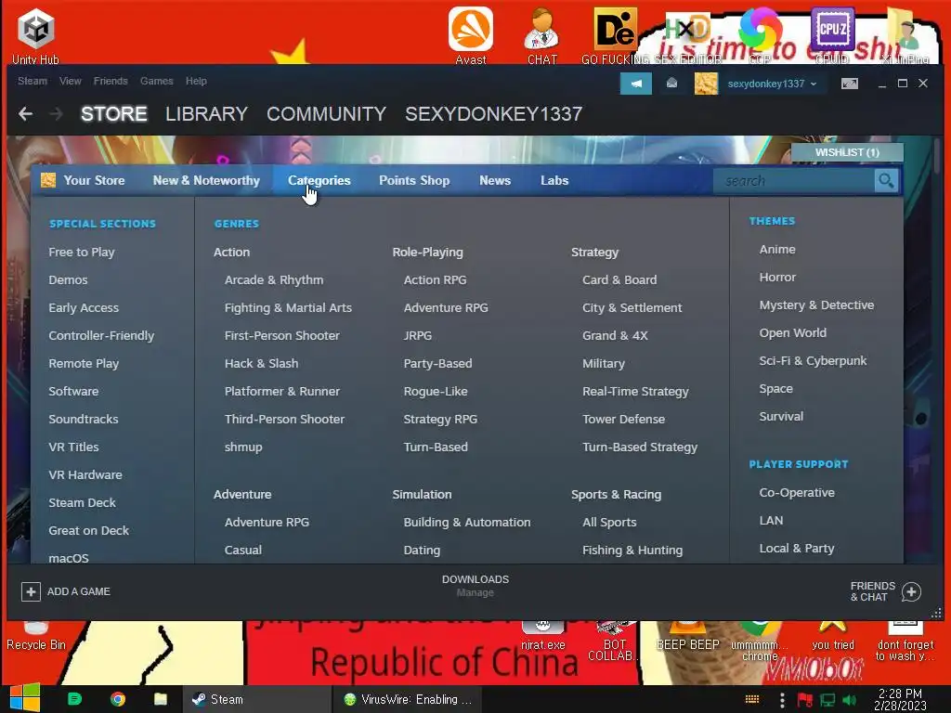Click the keyboard tray icon
Viewport: 951px width, 713px height.
(x=752, y=700)
